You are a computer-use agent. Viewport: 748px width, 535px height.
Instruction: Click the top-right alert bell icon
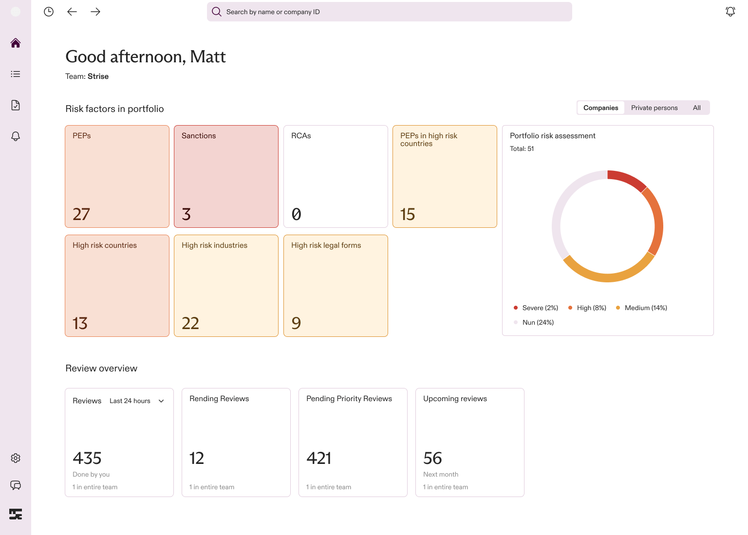pyautogui.click(x=730, y=12)
